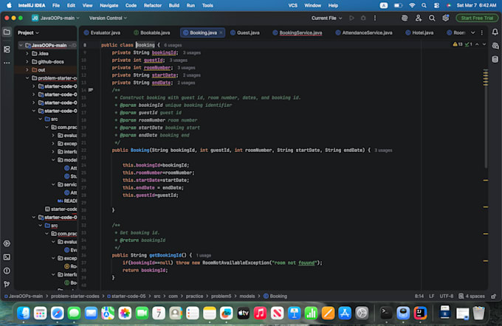
Task: Open the Terminal tool window icon
Action: 7,257
